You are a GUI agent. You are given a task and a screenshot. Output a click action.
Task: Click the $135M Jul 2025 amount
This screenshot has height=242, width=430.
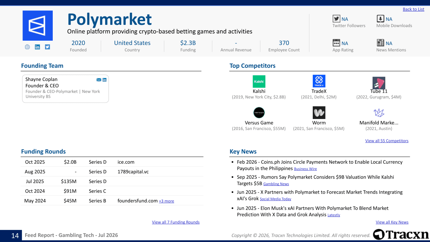pyautogui.click(x=69, y=182)
